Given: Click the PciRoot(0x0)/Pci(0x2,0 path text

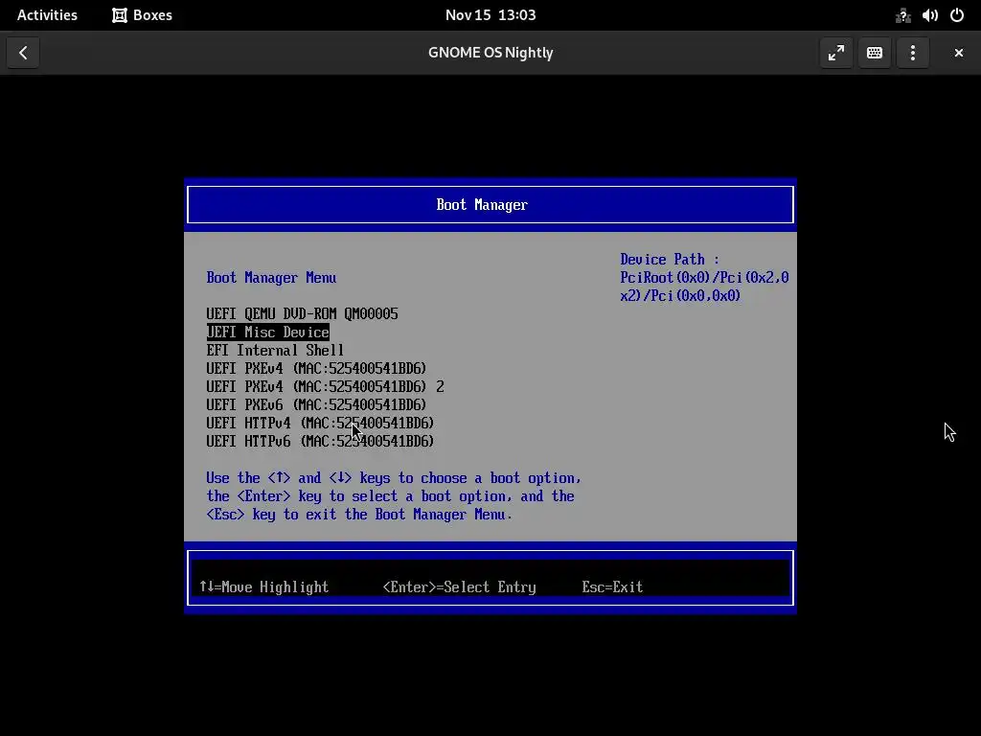Looking at the screenshot, I should tap(704, 277).
